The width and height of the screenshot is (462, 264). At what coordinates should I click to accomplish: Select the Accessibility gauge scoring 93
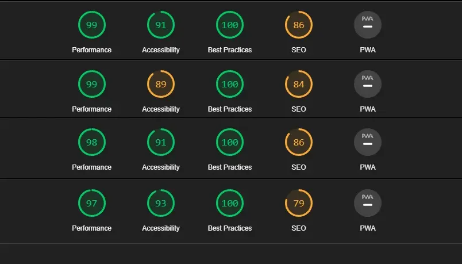tap(161, 204)
